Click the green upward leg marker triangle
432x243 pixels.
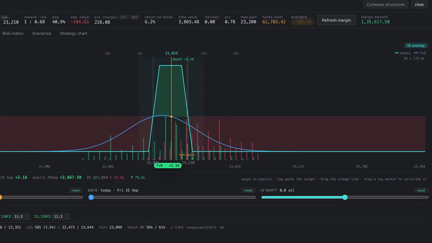(192, 158)
